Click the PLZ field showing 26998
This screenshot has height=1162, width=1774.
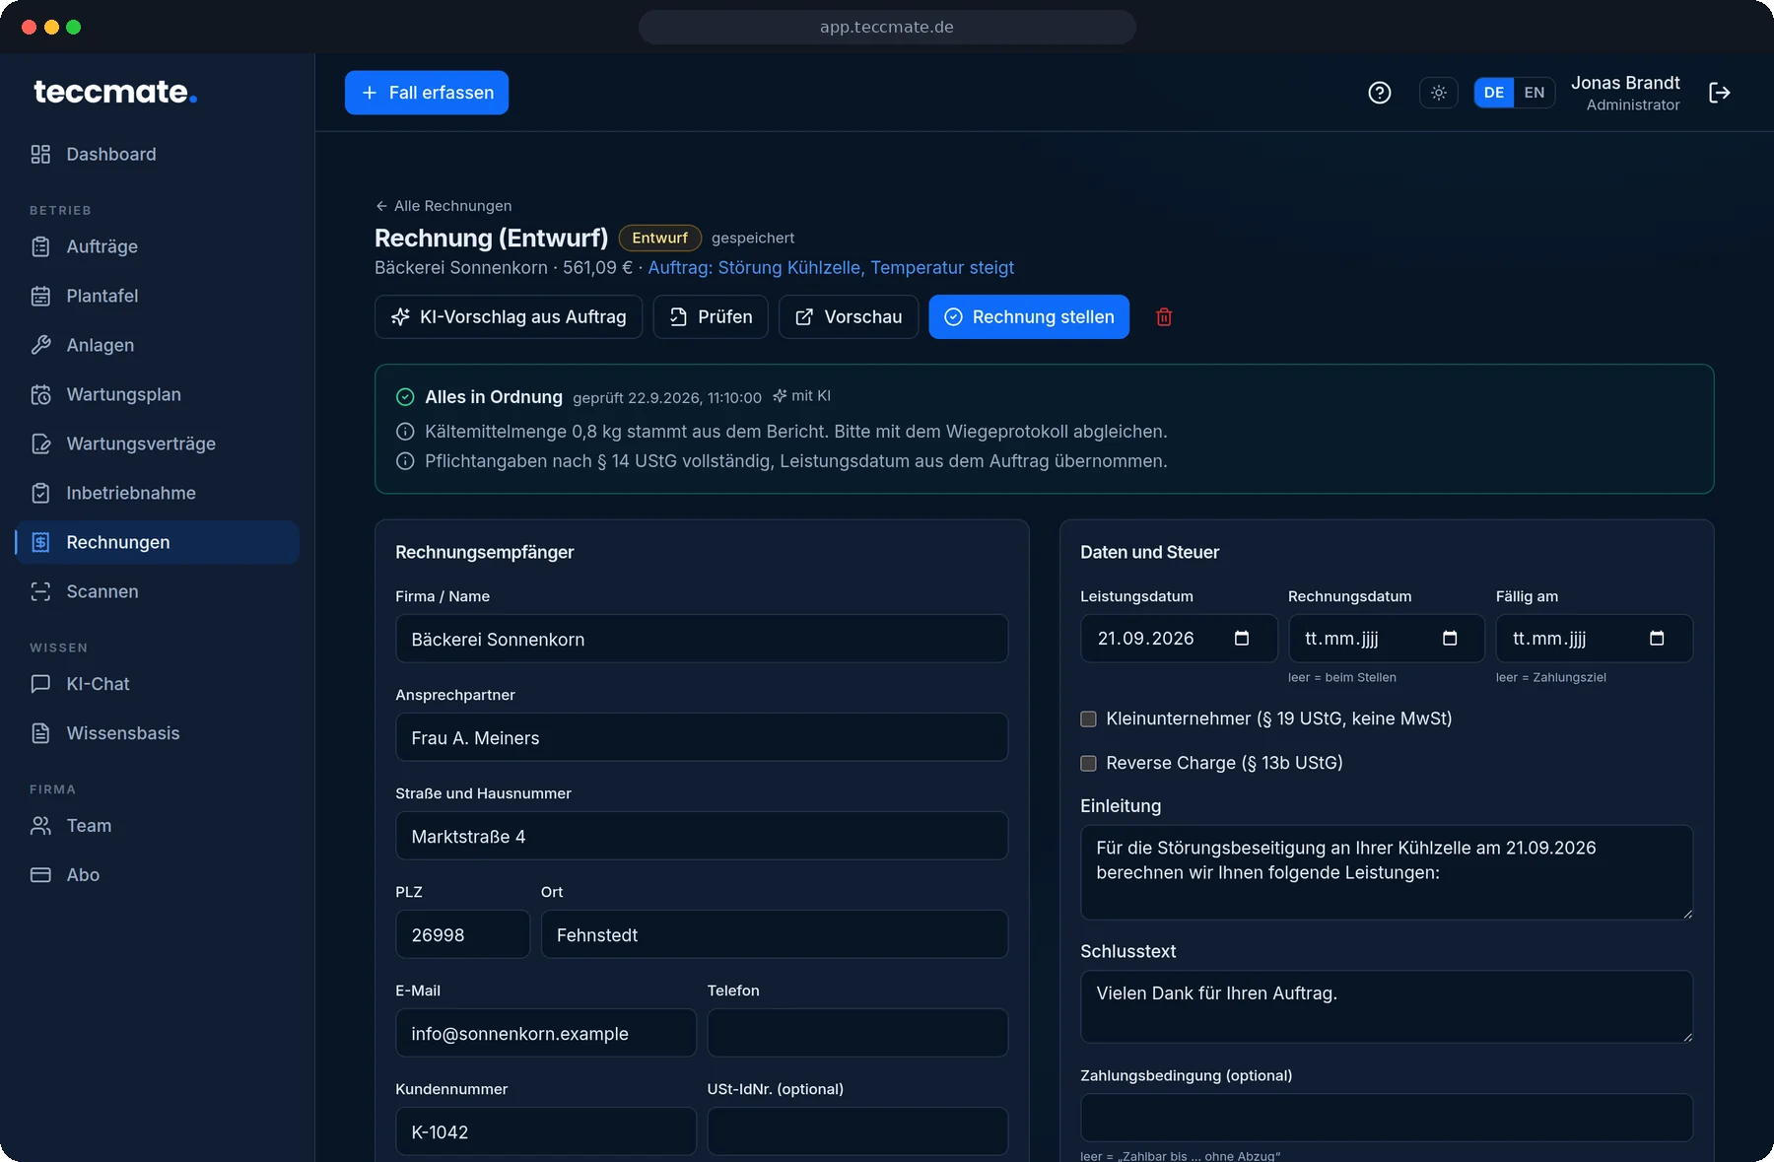coord(462,934)
